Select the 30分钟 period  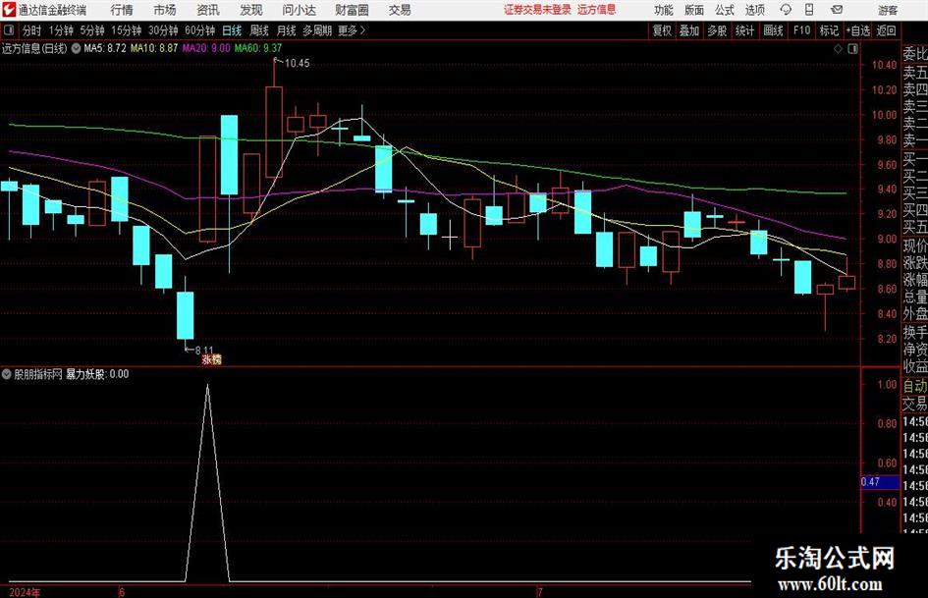click(163, 30)
